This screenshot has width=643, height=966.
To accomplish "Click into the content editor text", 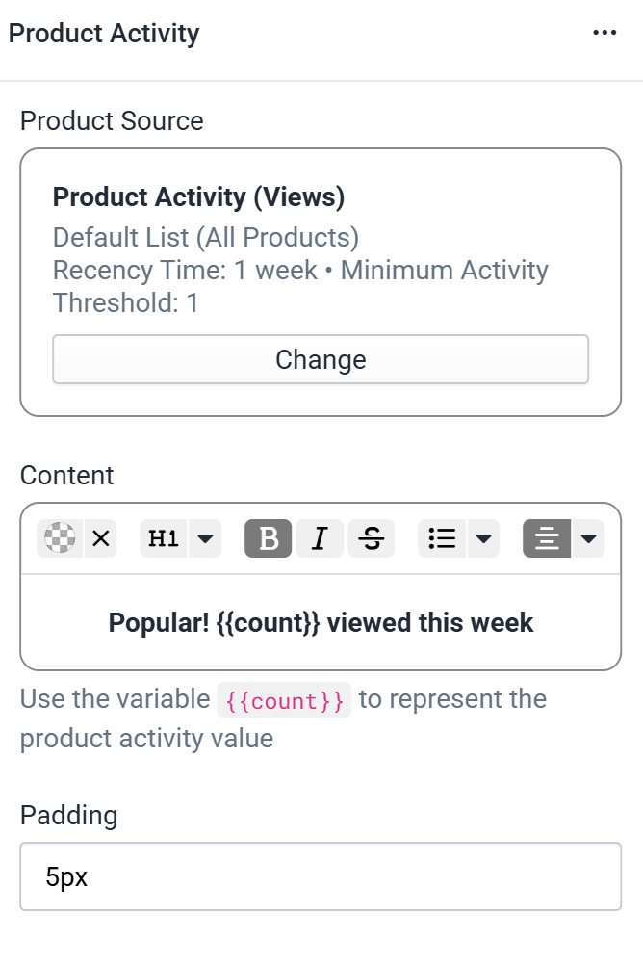I will pos(321,622).
